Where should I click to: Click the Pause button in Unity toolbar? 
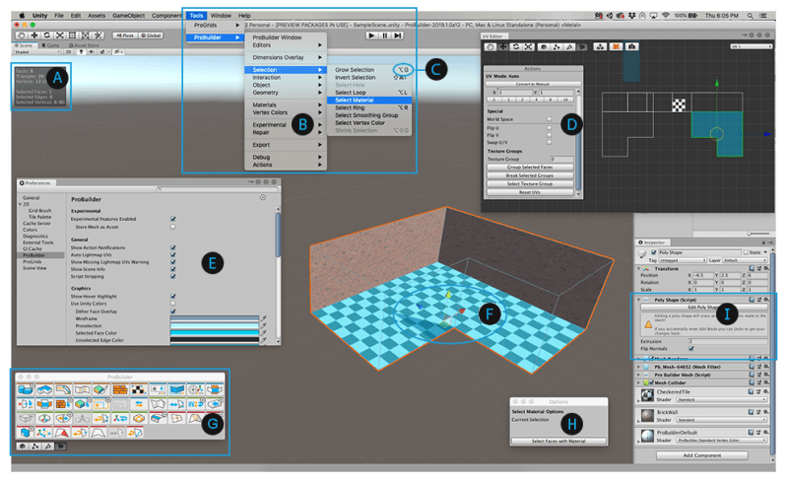(x=385, y=35)
